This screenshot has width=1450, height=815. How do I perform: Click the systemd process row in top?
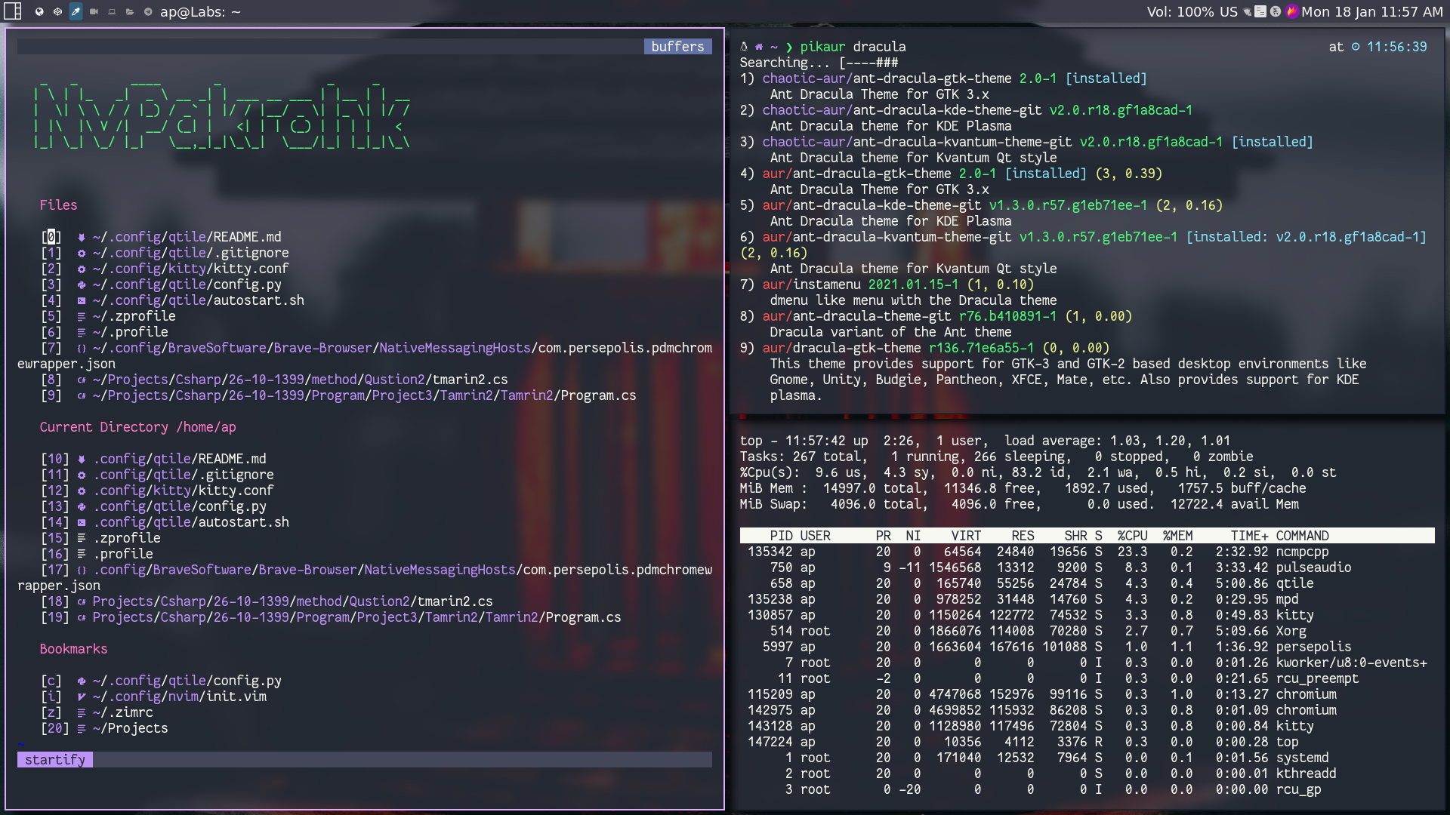tap(1087, 758)
